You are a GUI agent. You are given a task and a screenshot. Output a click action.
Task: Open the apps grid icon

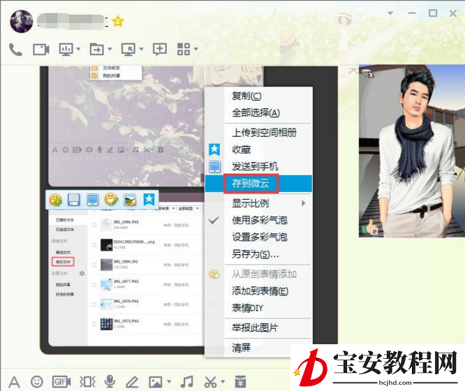coord(184,49)
